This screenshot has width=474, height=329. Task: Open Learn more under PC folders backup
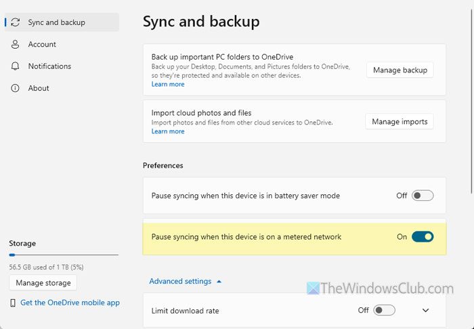coord(168,85)
